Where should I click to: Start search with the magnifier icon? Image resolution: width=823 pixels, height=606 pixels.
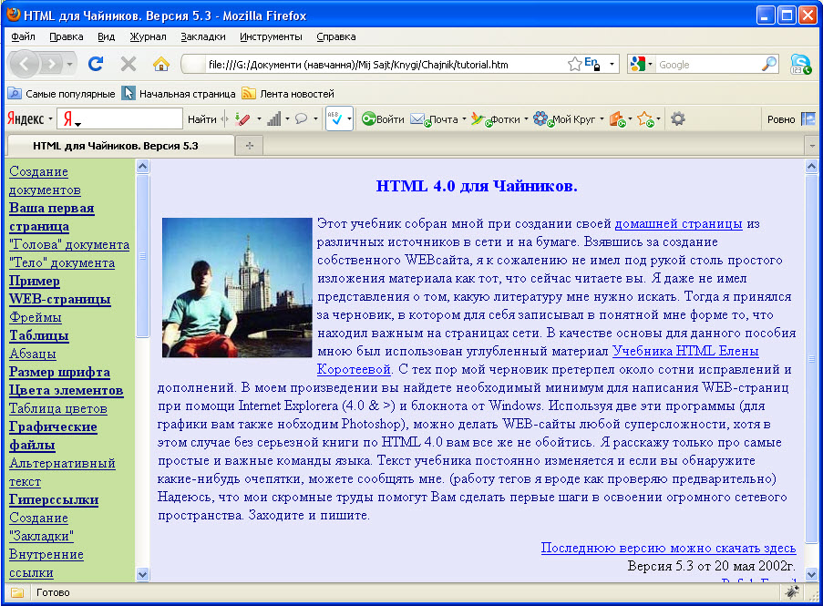768,64
